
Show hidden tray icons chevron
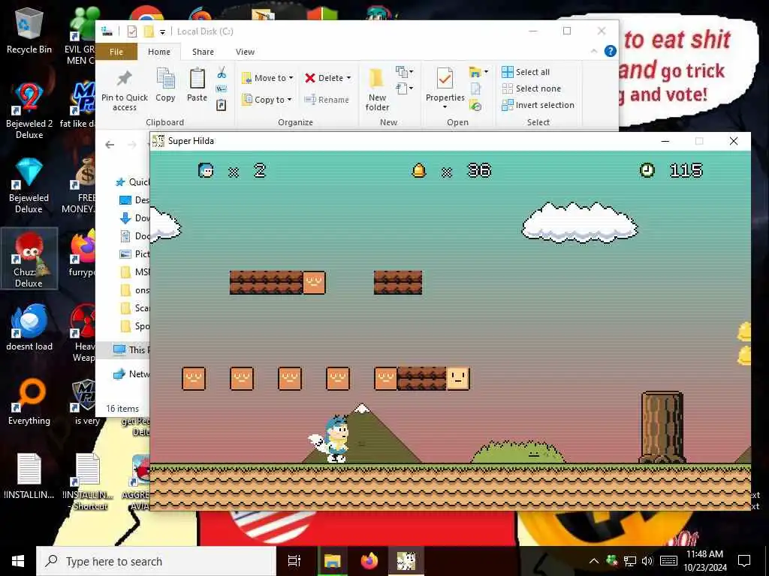[593, 561]
